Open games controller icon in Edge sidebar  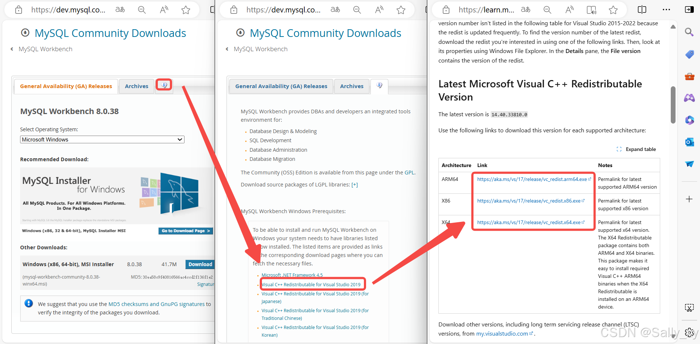pyautogui.click(x=689, y=98)
